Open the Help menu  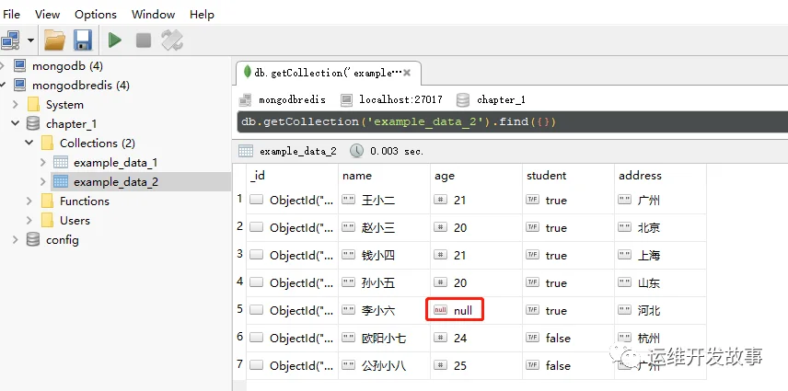pos(202,15)
